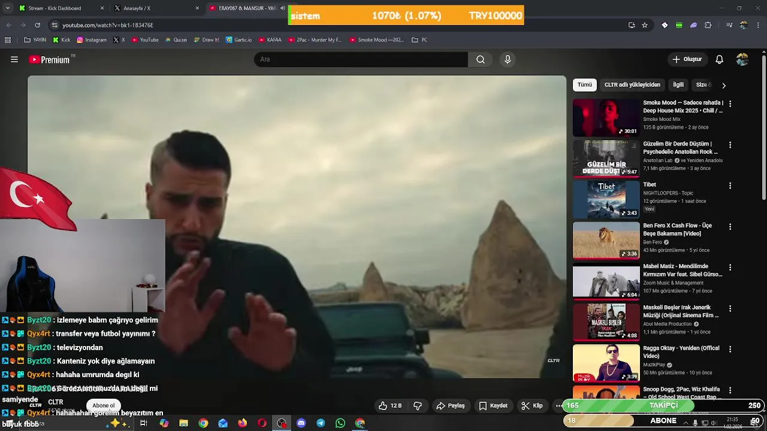This screenshot has width=767, height=431.
Task: Open the Gartic.io bookmark
Action: [238, 40]
